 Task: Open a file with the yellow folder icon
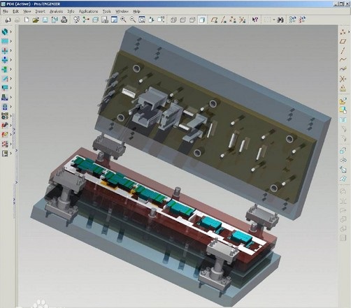point(36,20)
